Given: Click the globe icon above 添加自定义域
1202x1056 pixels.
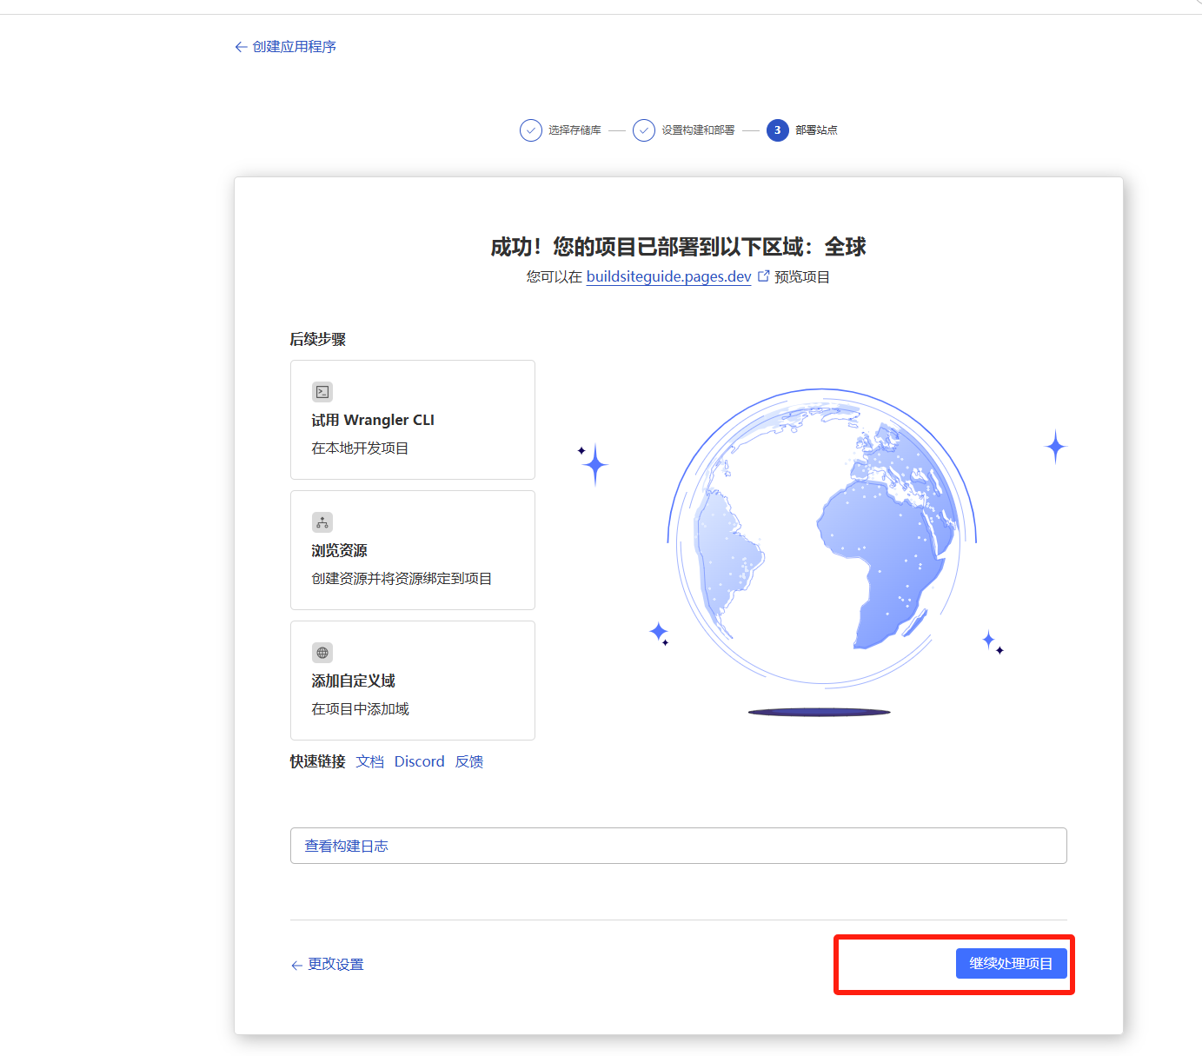Looking at the screenshot, I should point(322,653).
